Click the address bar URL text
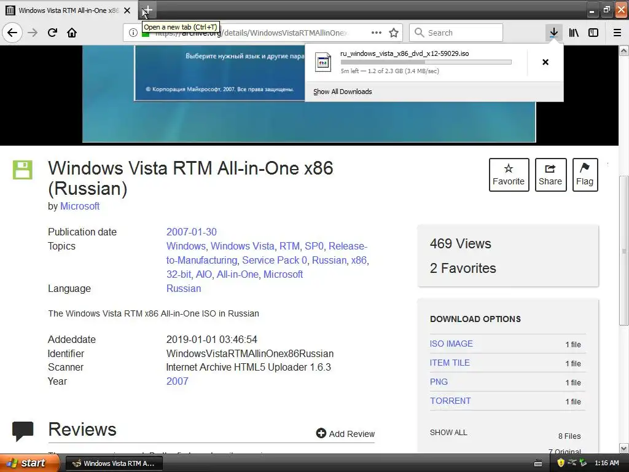 pyautogui.click(x=252, y=33)
